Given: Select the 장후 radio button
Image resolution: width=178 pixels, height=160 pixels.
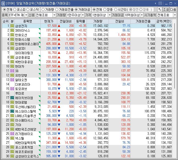Looking at the screenshot, I should (x=141, y=9).
